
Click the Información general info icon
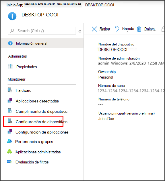(10, 43)
